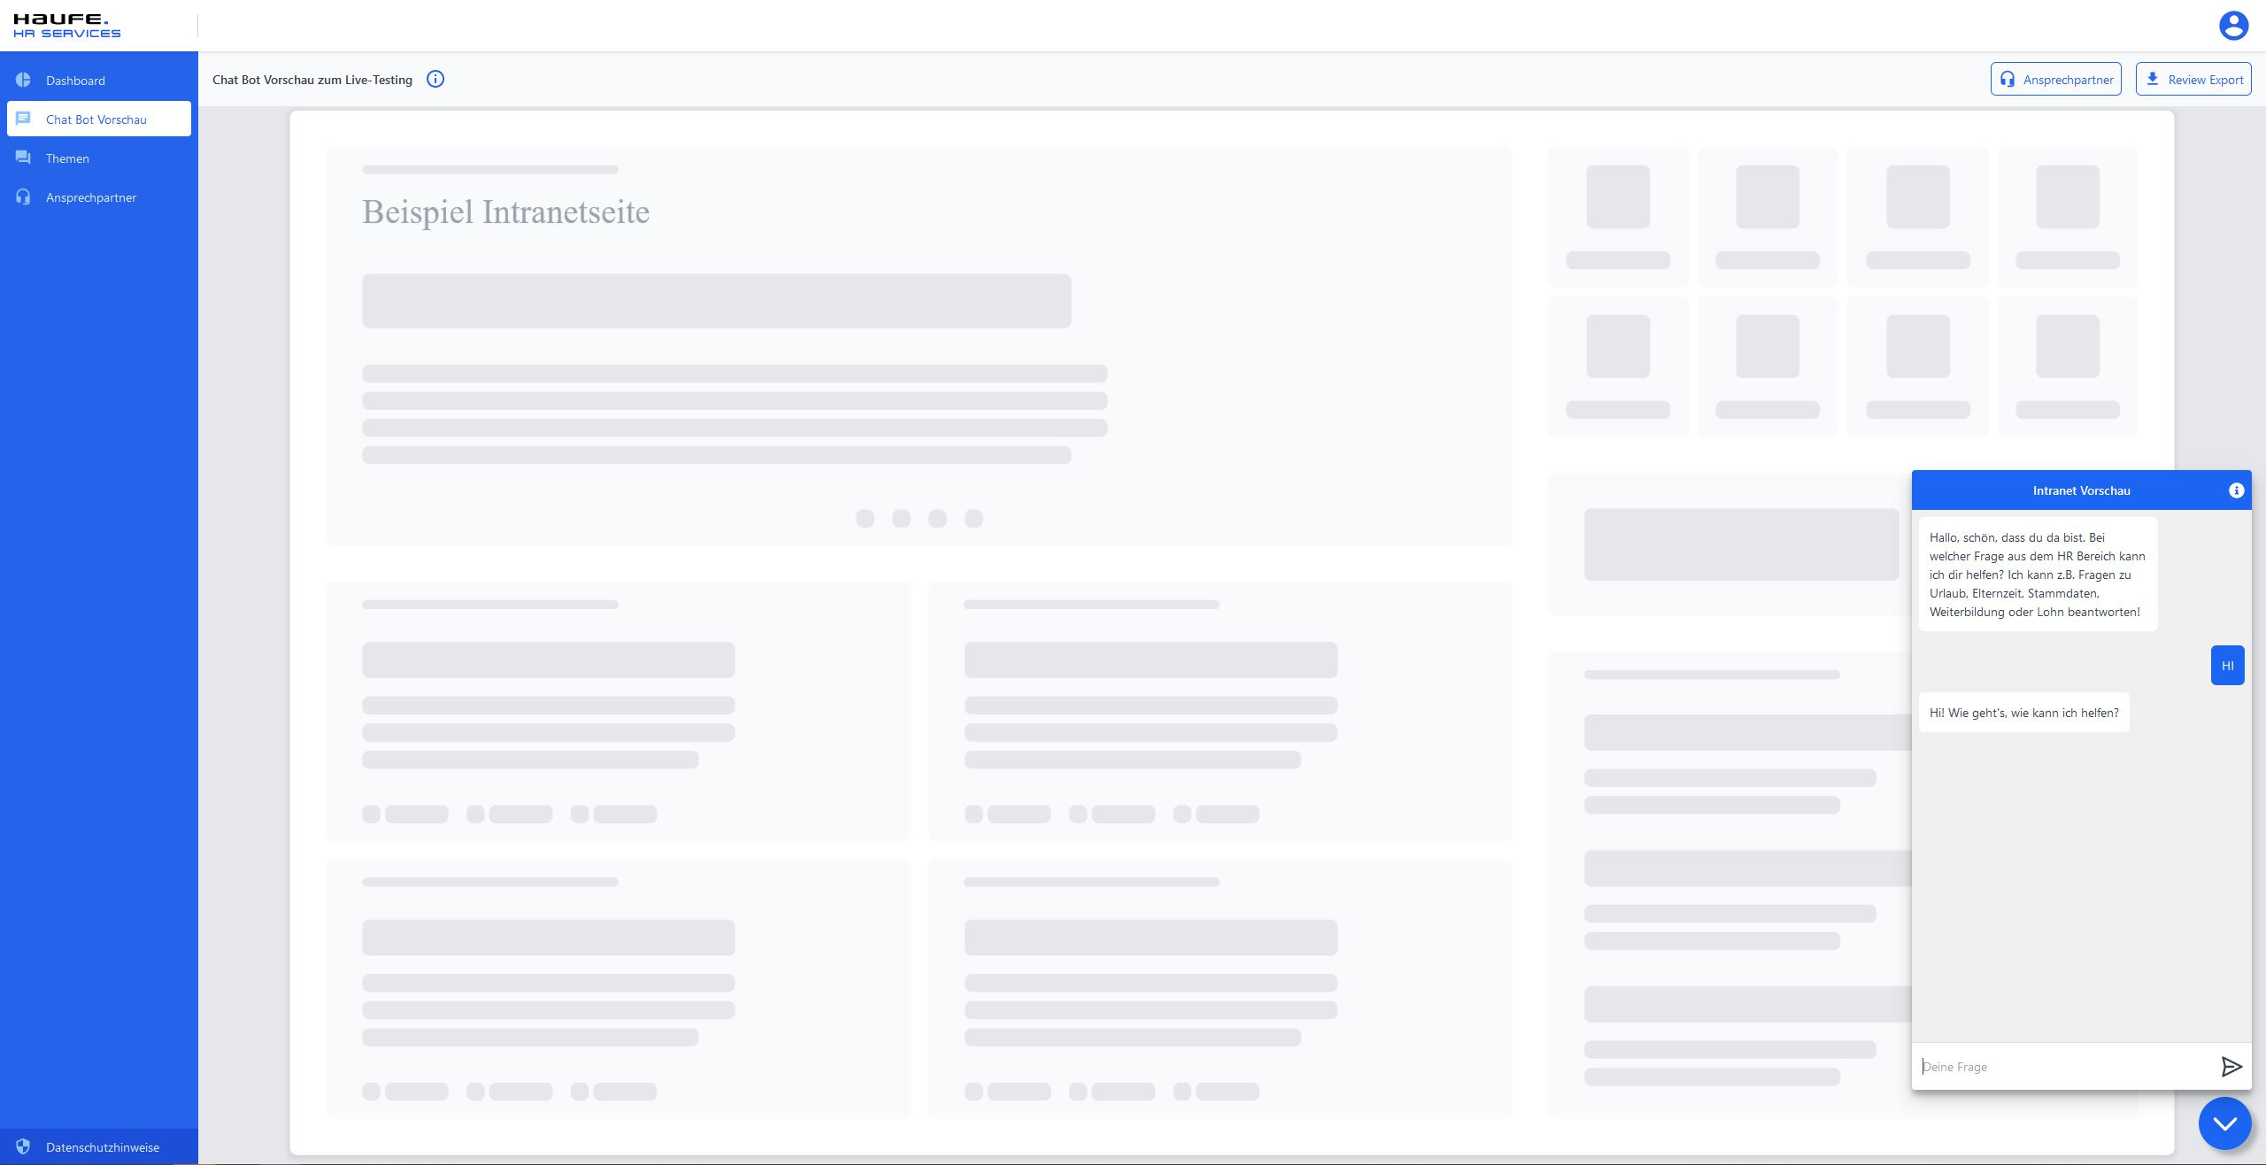Open the Datenschutzhinweise link bottom left
The height and width of the screenshot is (1165, 2266).
(x=101, y=1147)
